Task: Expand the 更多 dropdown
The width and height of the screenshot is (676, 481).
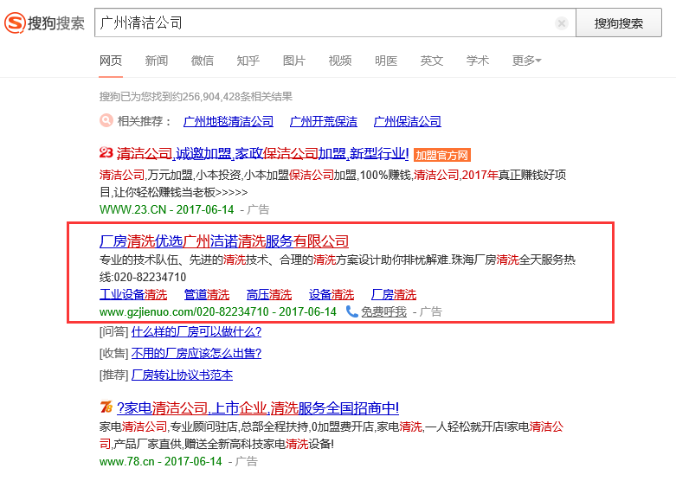Action: coord(526,61)
